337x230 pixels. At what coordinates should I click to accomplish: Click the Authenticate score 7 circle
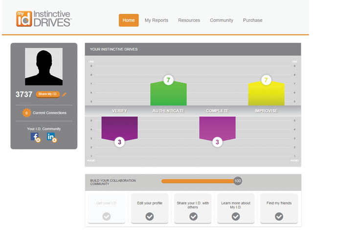168,80
